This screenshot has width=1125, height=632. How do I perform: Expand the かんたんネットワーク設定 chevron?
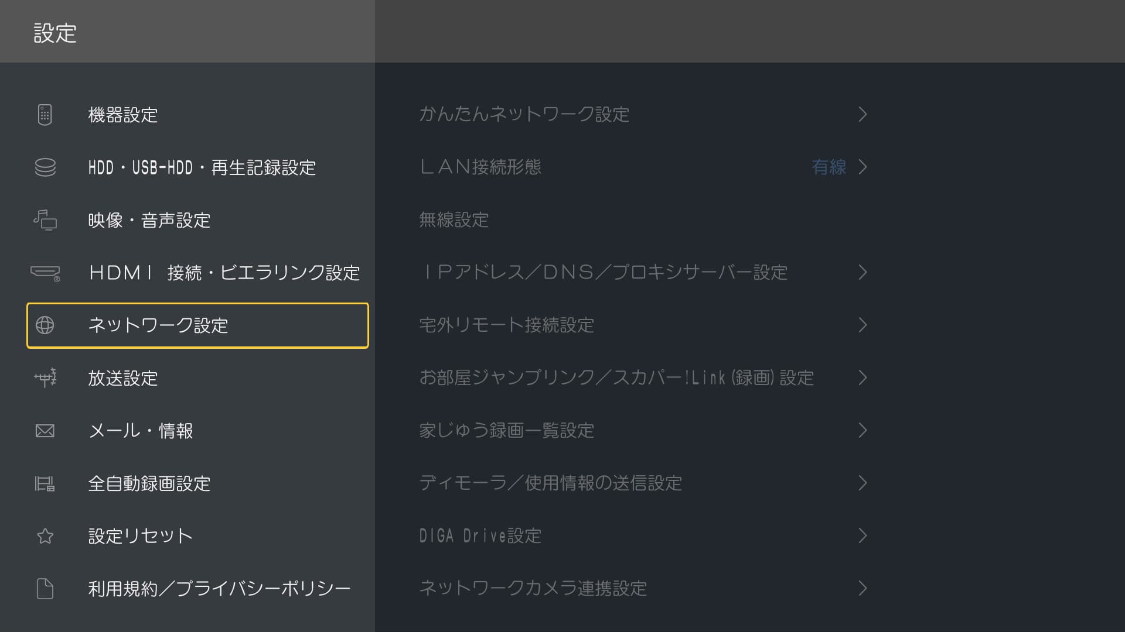(x=862, y=114)
